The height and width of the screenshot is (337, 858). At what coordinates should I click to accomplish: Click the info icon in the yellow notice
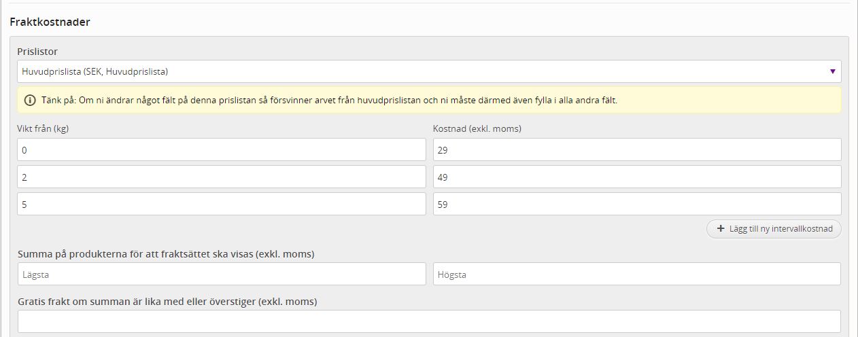coord(30,101)
